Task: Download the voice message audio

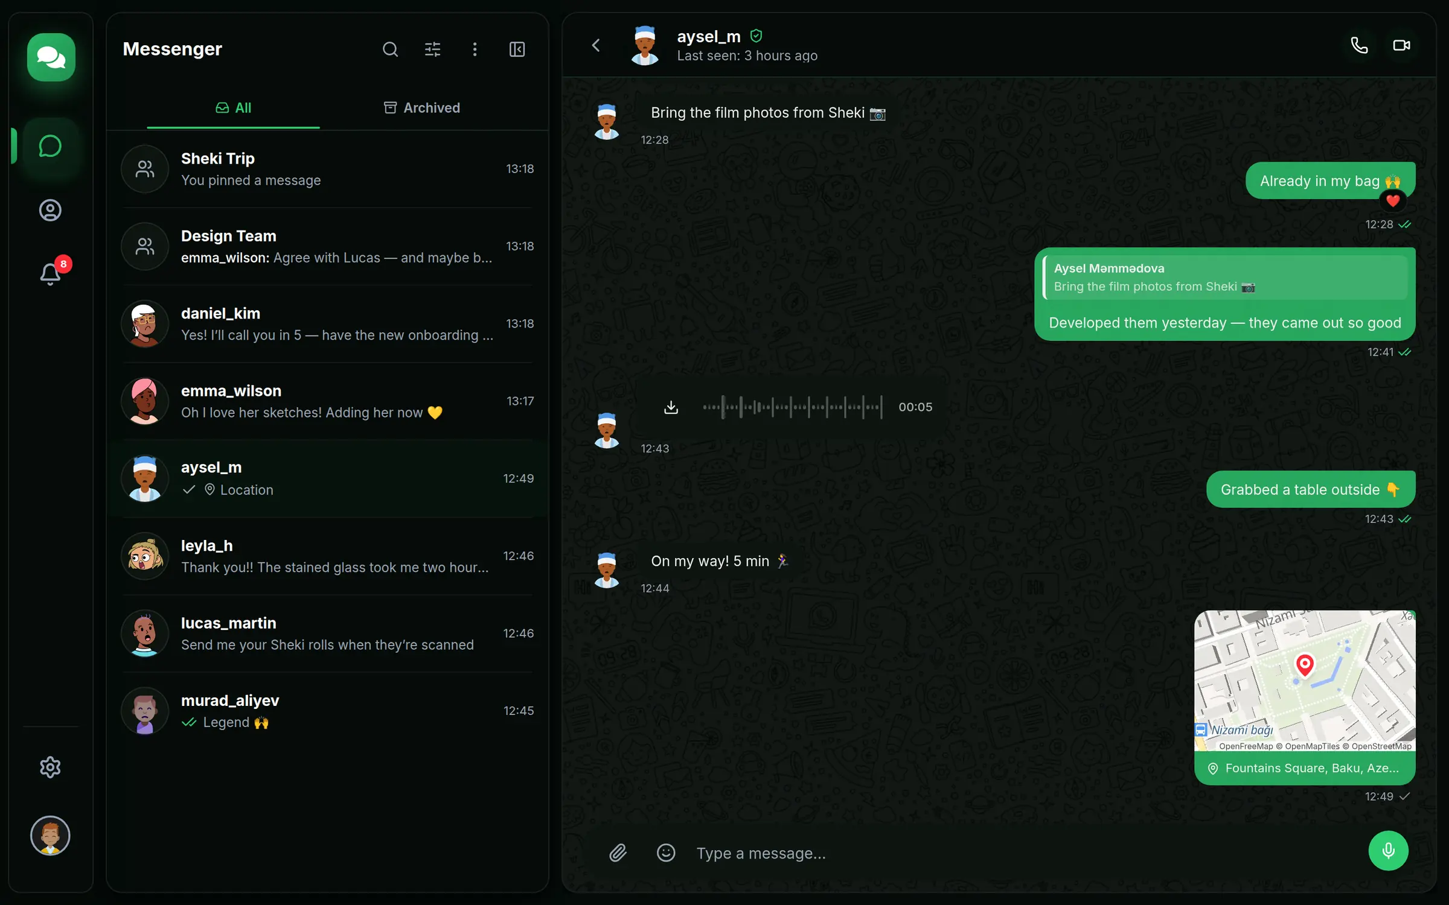Action: pyautogui.click(x=671, y=407)
